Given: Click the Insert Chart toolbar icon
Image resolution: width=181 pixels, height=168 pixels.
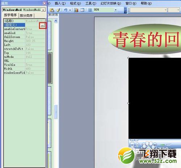Looking at the screenshot, I should click(76, 10).
